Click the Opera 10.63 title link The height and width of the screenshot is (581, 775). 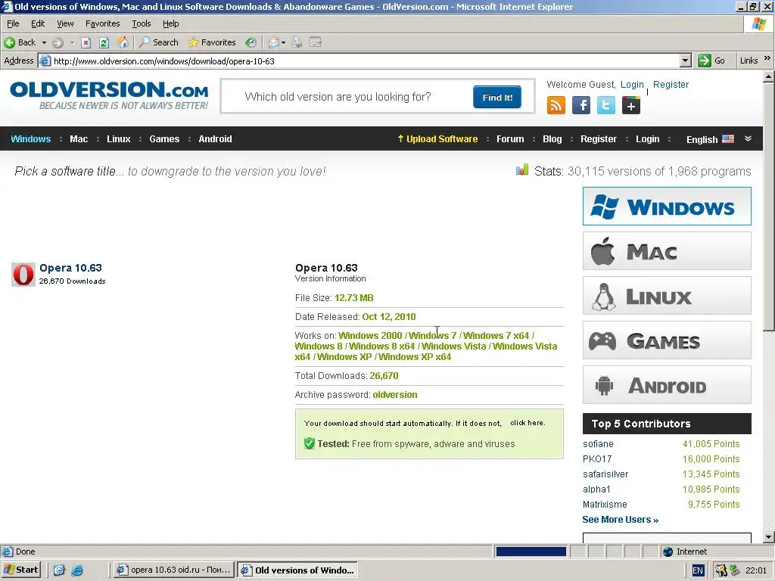point(70,268)
